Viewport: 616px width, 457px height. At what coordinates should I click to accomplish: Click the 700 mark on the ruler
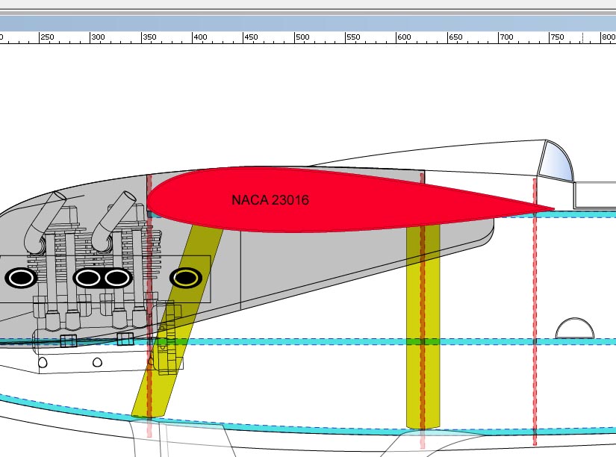[x=506, y=37]
